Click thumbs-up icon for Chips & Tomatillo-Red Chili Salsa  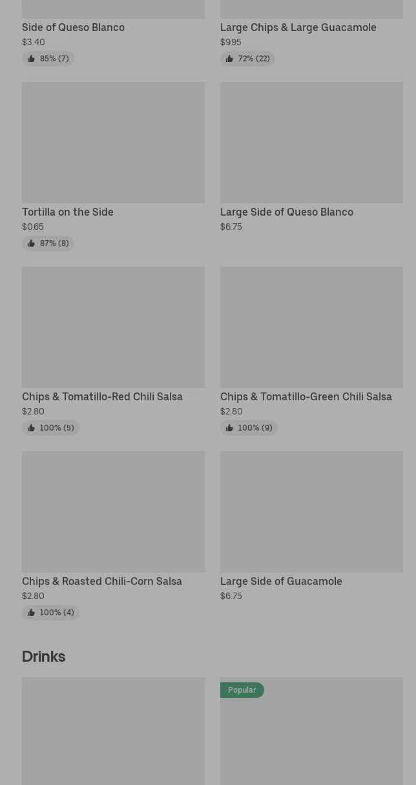[x=31, y=428]
